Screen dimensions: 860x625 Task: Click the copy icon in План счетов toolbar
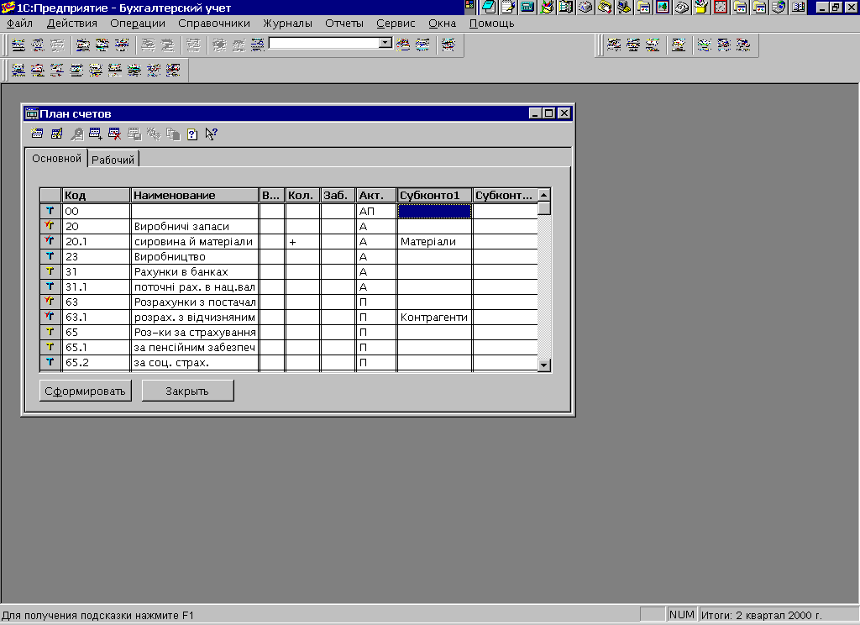[x=173, y=134]
